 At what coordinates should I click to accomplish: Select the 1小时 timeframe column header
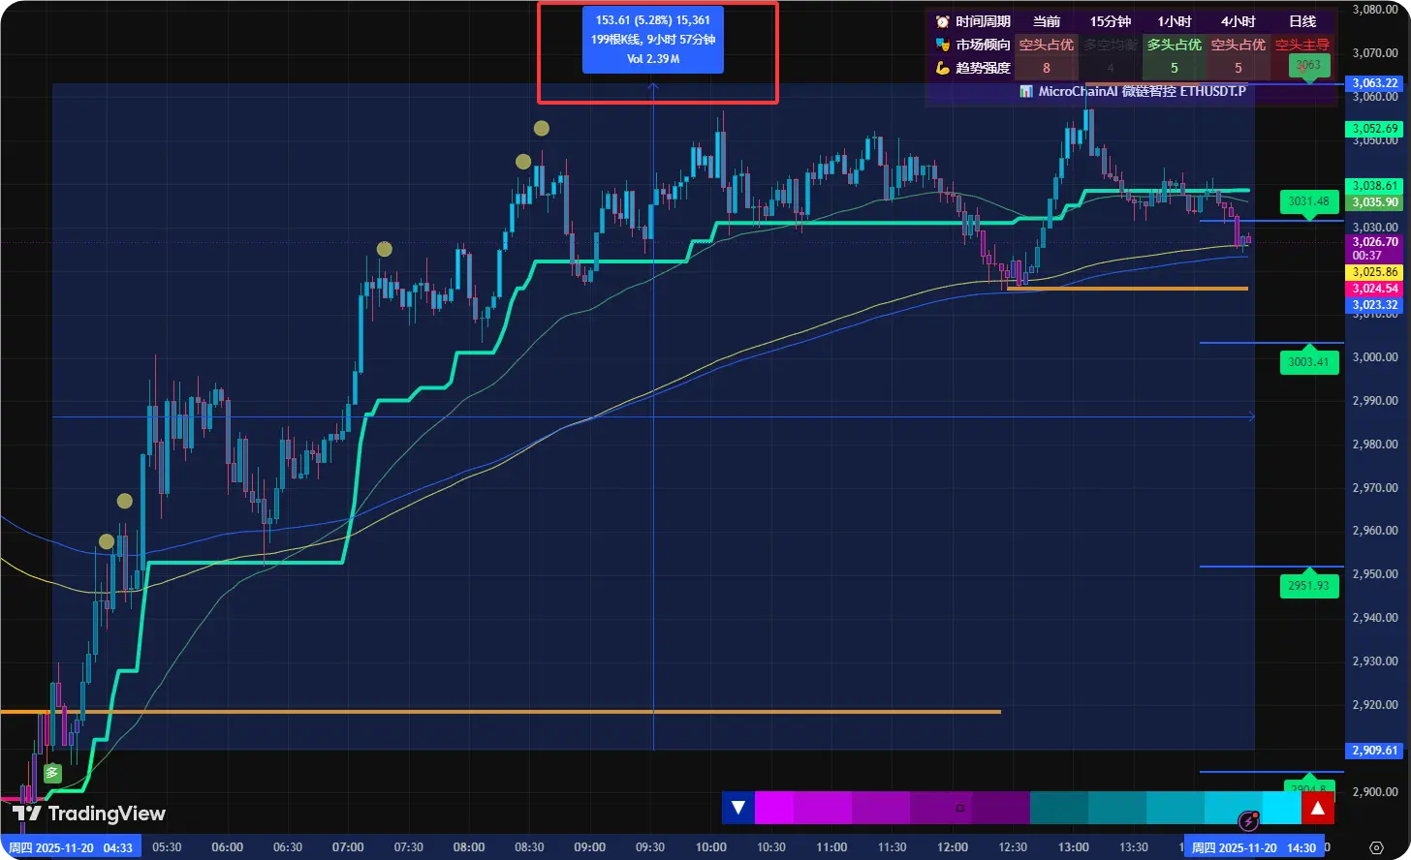(1175, 21)
